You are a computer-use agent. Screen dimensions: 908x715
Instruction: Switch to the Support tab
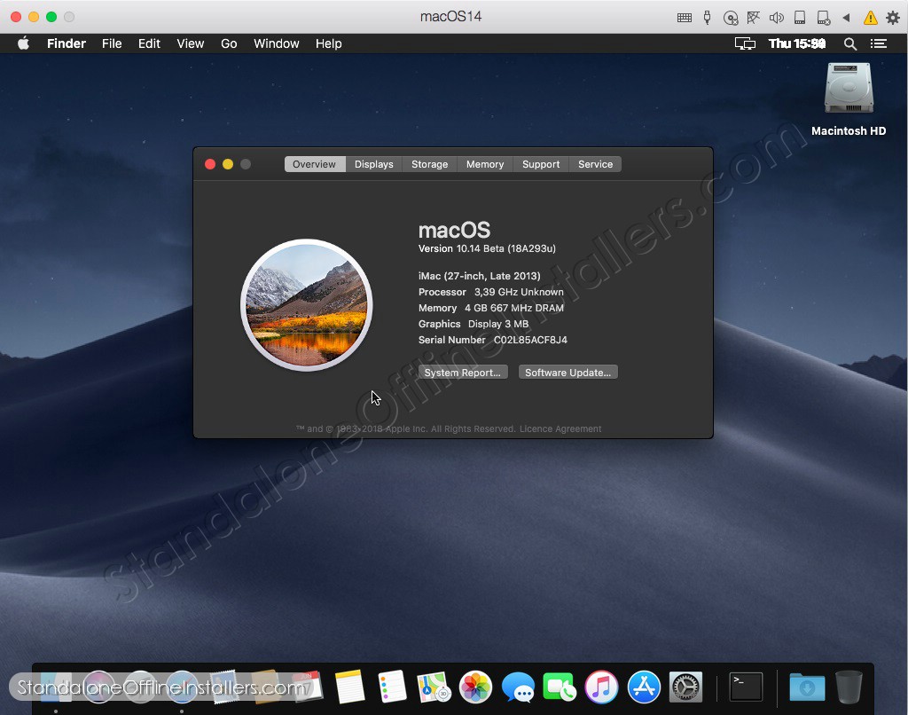click(541, 164)
